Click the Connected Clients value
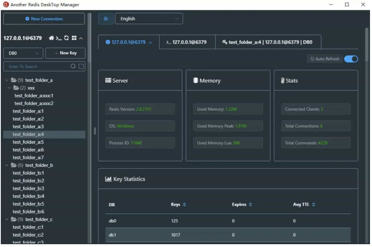The image size is (372, 247). point(322,109)
